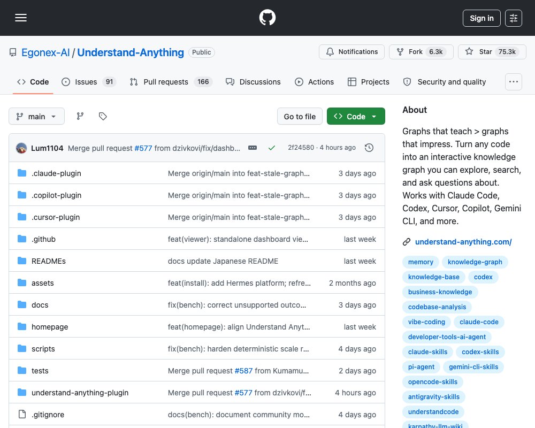The height and width of the screenshot is (428, 535).
Task: Expand the green Code dropdown
Action: point(356,117)
